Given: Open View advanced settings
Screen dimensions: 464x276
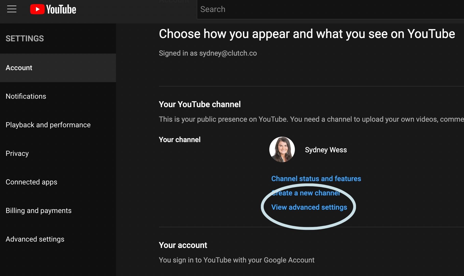Looking at the screenshot, I should pyautogui.click(x=309, y=207).
